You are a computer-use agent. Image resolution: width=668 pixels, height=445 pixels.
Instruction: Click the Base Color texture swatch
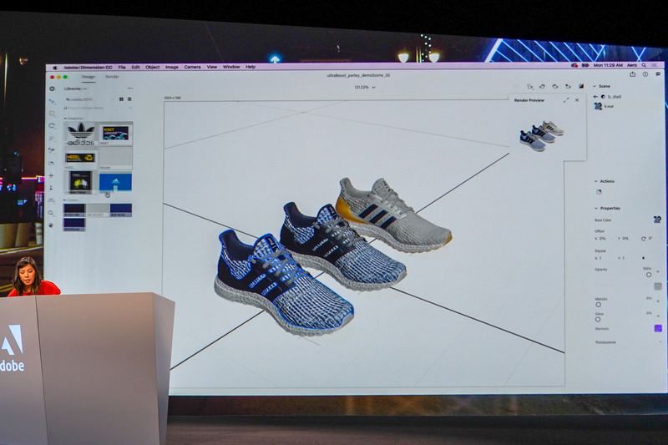click(x=657, y=220)
